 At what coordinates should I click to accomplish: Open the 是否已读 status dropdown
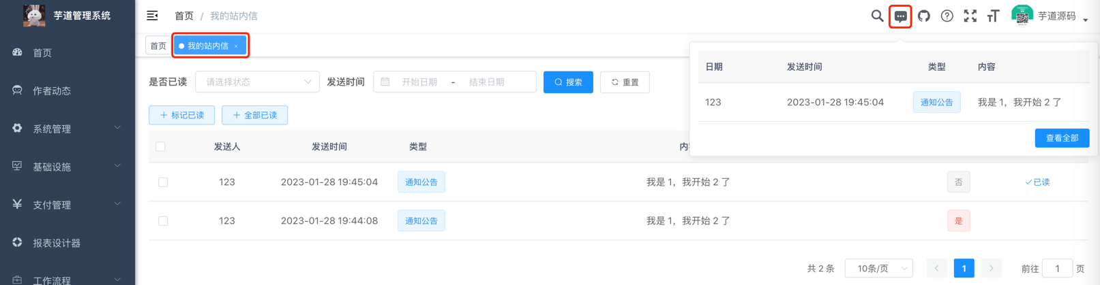tap(257, 82)
